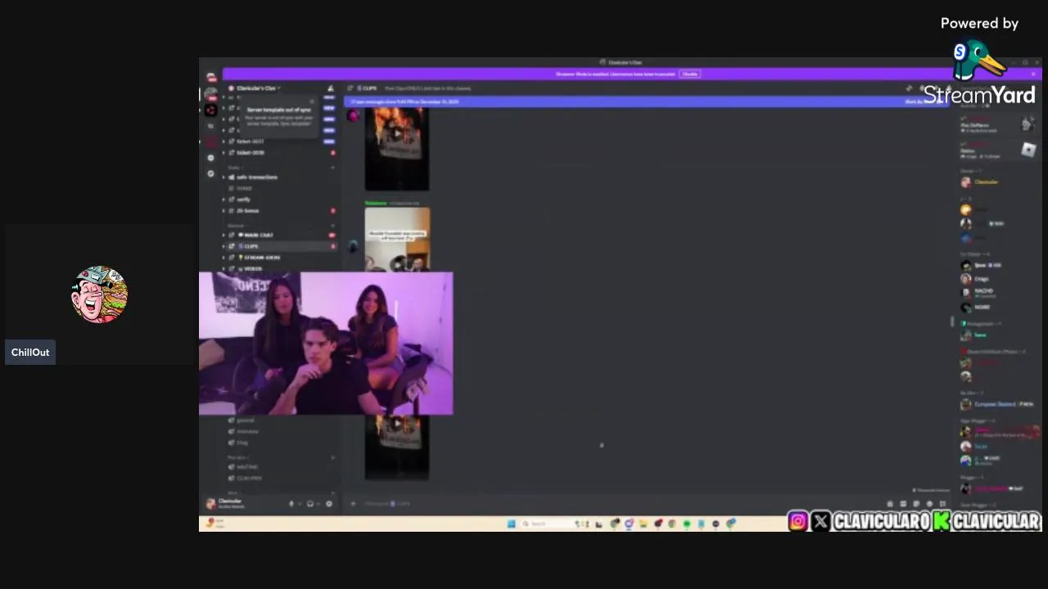This screenshot has height=589, width=1048.
Task: Close the purple Streamer Mode banner
Action: [1033, 74]
